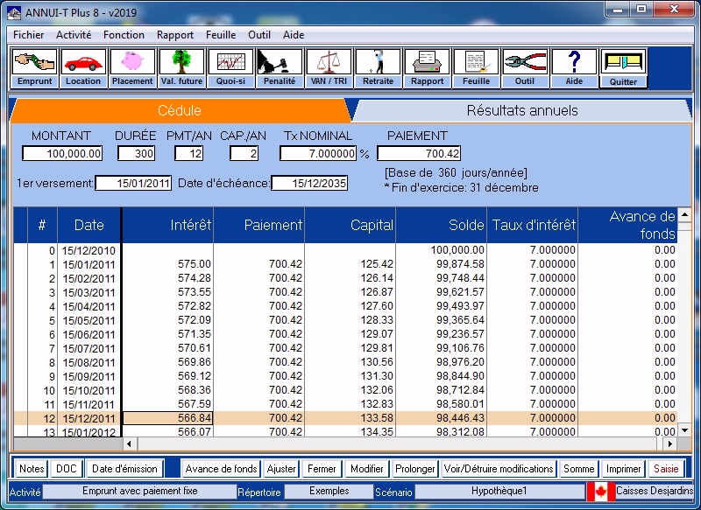Click Voir/Détruire modifications button
701x510 pixels.
(499, 469)
